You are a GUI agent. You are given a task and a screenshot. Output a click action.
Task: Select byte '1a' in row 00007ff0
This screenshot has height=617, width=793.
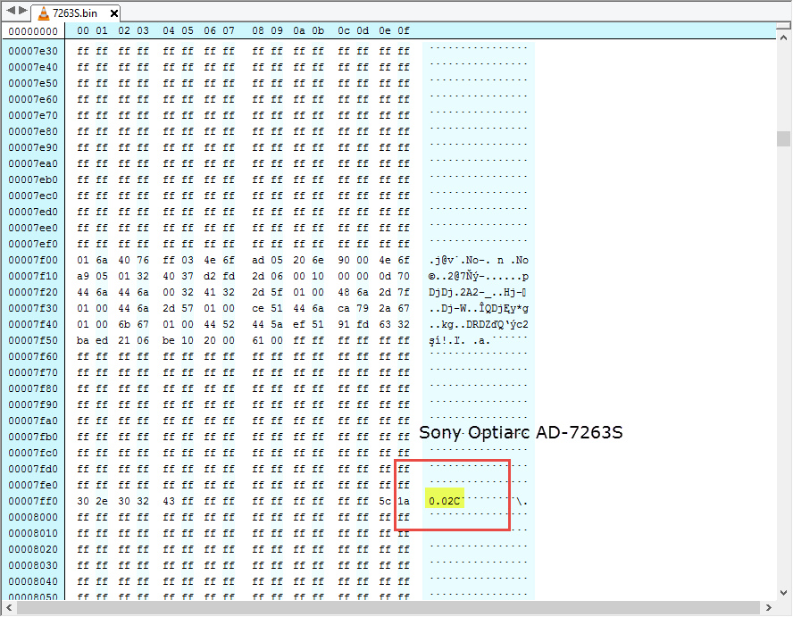pos(404,501)
